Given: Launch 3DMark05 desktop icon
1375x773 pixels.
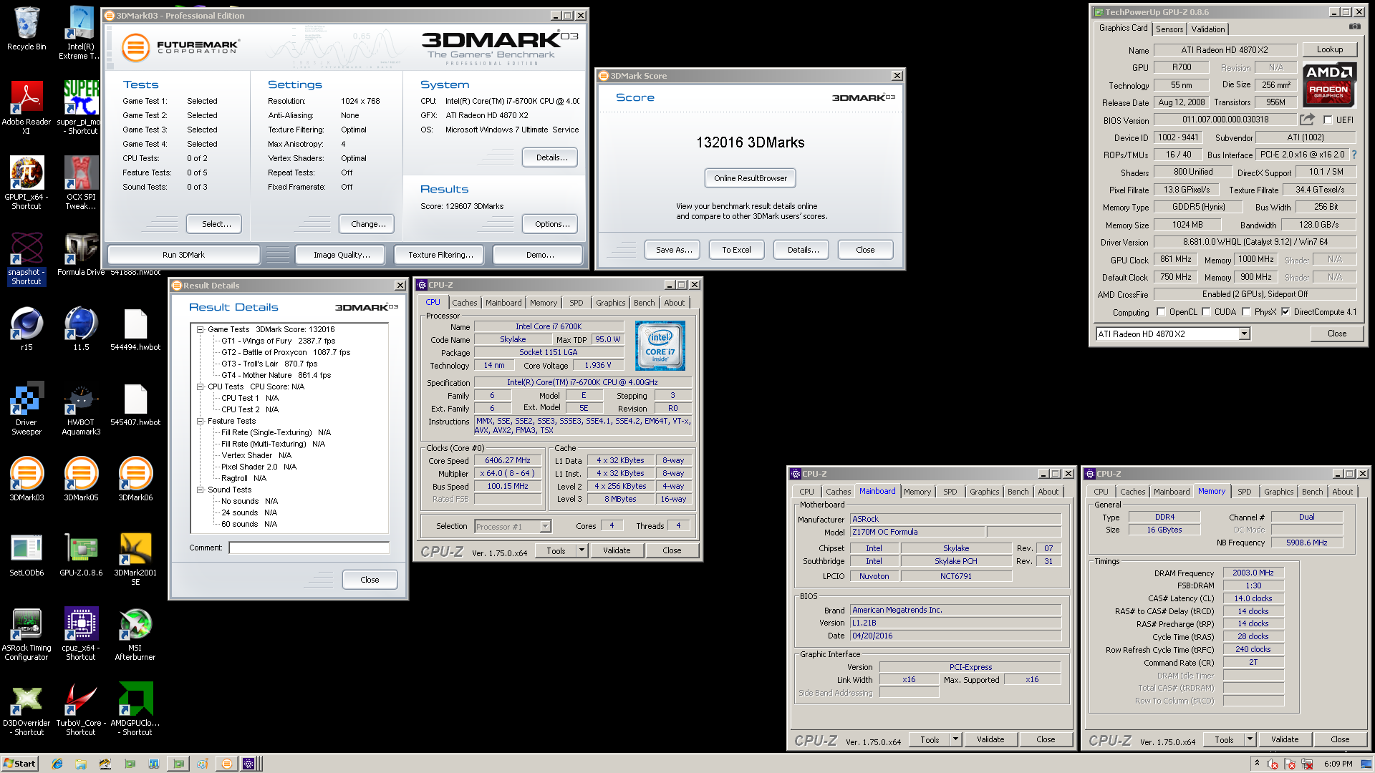Looking at the screenshot, I should 81,478.
